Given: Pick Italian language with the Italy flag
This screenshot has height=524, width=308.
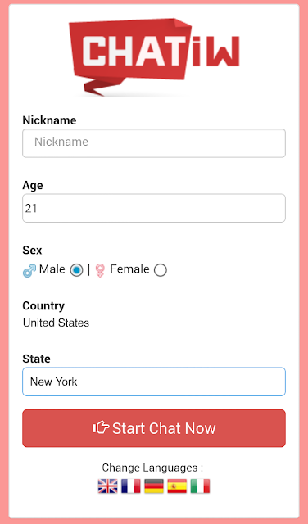Looking at the screenshot, I should (200, 486).
